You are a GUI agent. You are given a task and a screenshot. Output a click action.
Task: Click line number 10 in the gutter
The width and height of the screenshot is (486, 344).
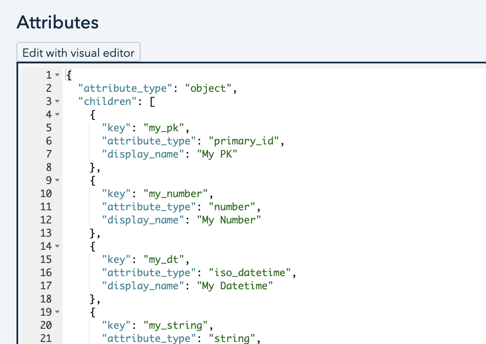(46, 194)
